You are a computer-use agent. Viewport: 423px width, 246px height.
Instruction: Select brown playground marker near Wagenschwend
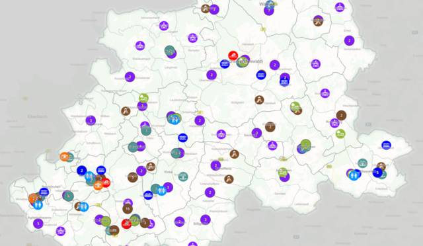[126, 110]
